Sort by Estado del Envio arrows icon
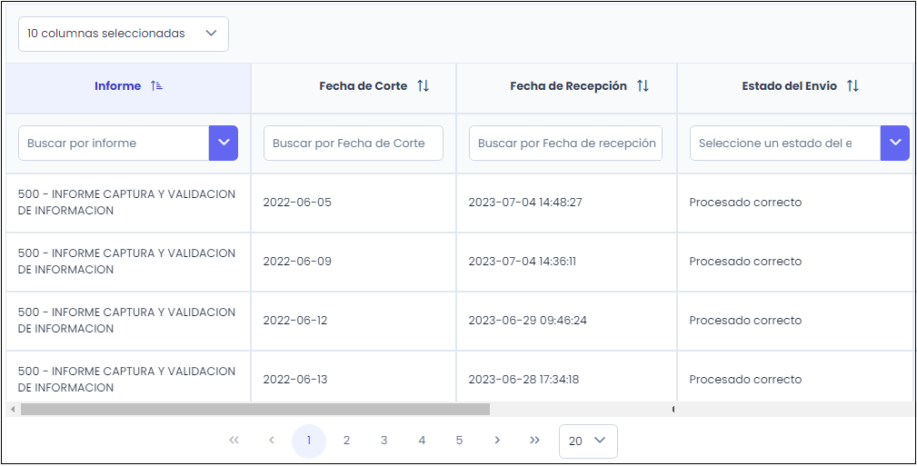The width and height of the screenshot is (917, 466). 852,86
